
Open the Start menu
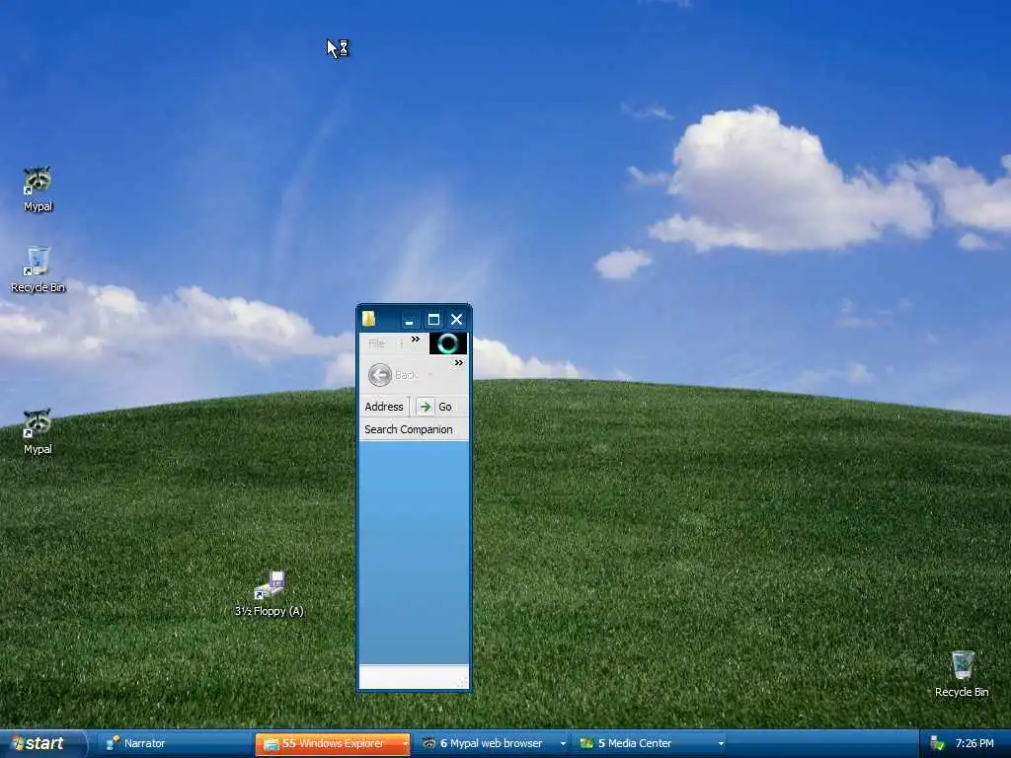41,744
